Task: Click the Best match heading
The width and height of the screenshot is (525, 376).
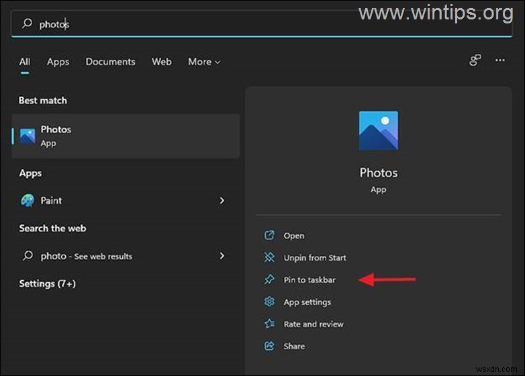Action: coord(43,101)
